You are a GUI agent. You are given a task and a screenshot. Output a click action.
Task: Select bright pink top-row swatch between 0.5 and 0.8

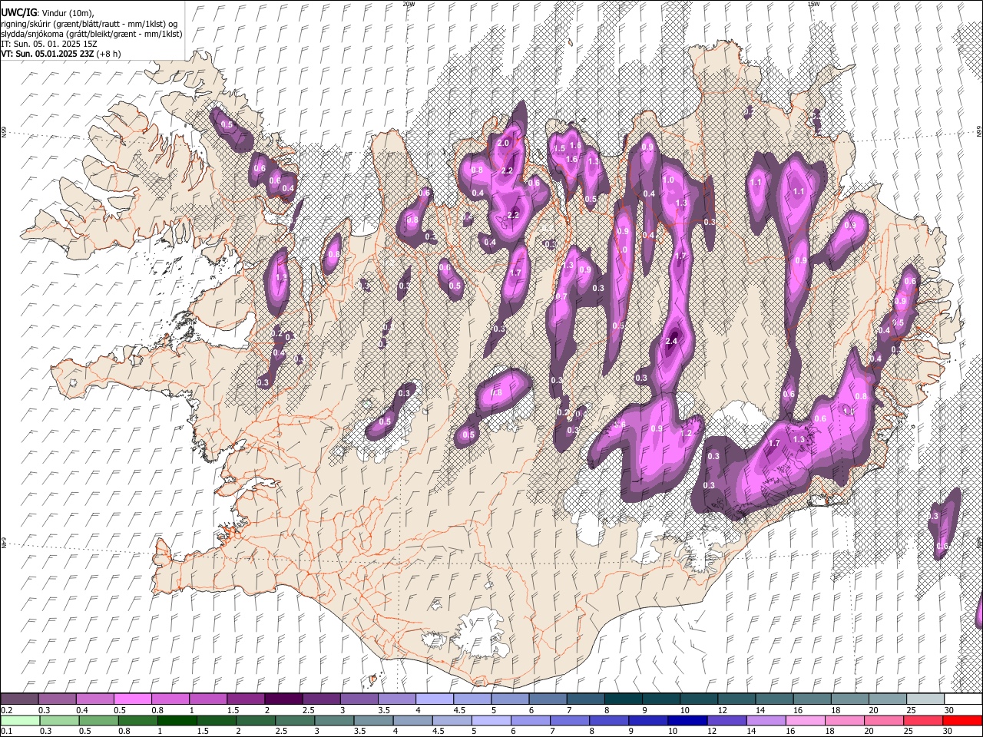pyautogui.click(x=132, y=699)
